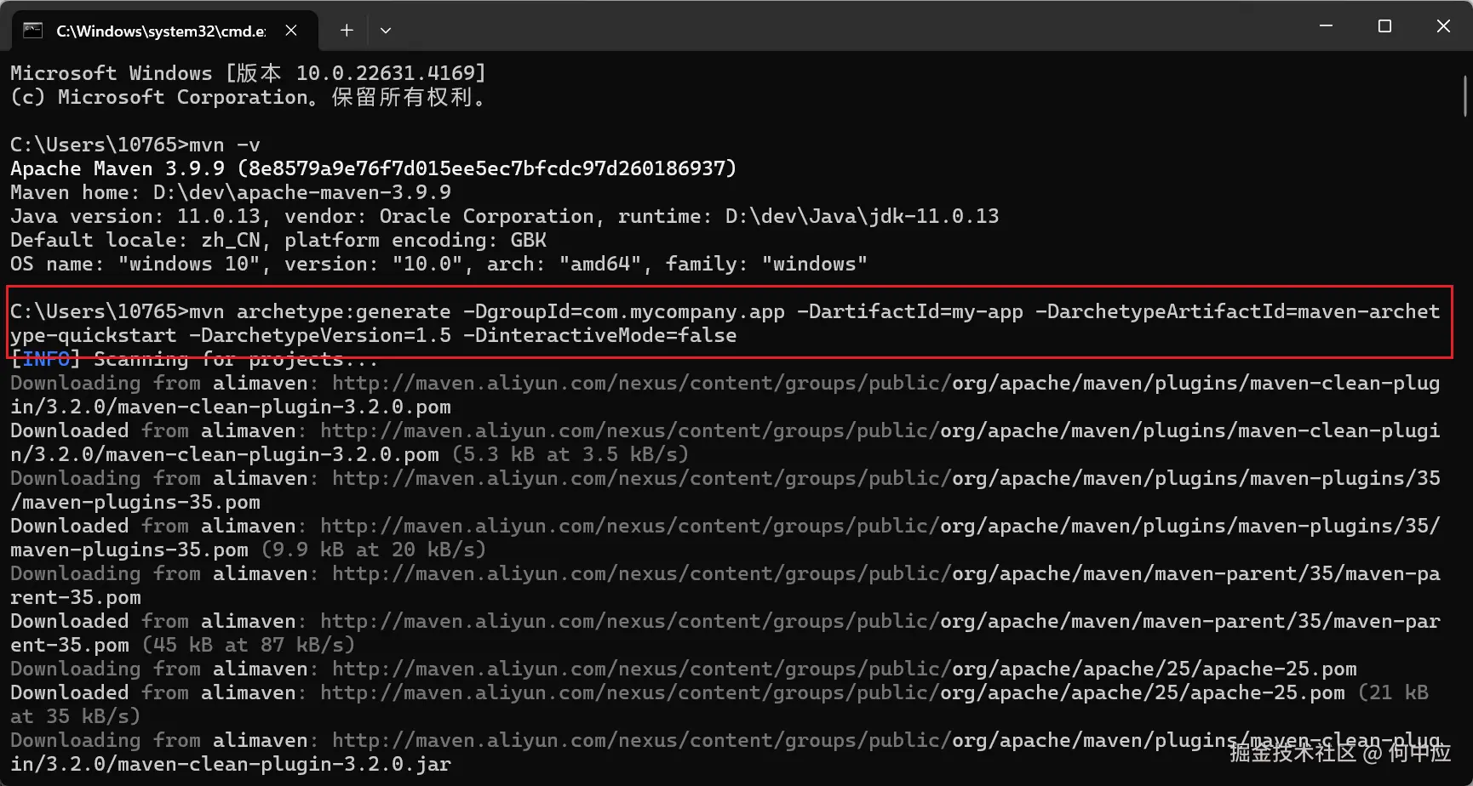The height and width of the screenshot is (786, 1473).
Task: Open a new terminal tab
Action: (x=347, y=31)
